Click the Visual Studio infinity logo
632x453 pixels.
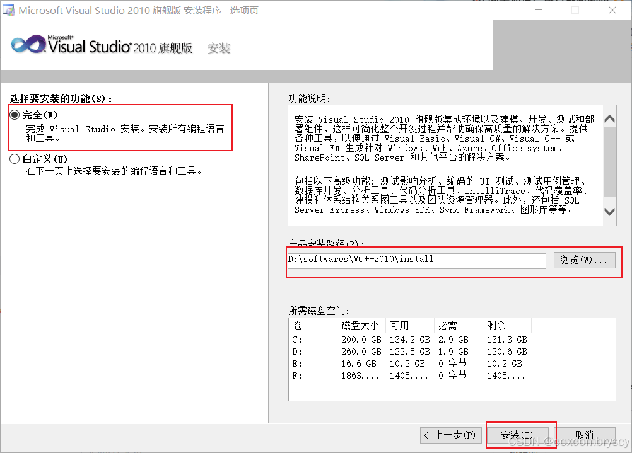[x=28, y=44]
